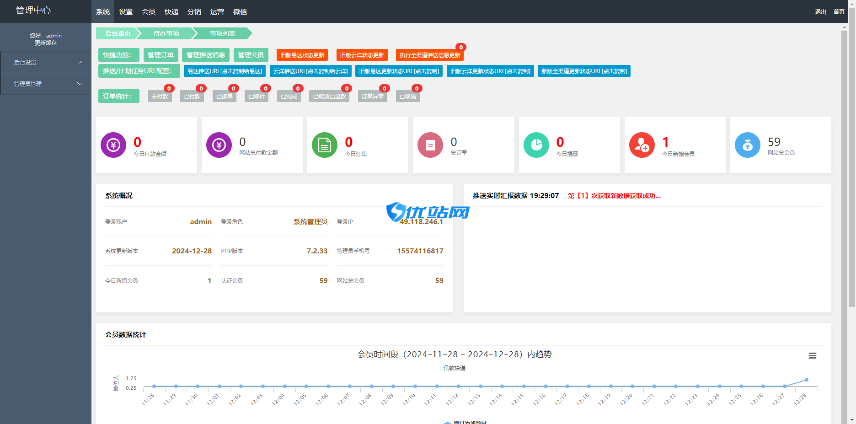Click the 今日付款金额 yen circle icon

(x=113, y=145)
